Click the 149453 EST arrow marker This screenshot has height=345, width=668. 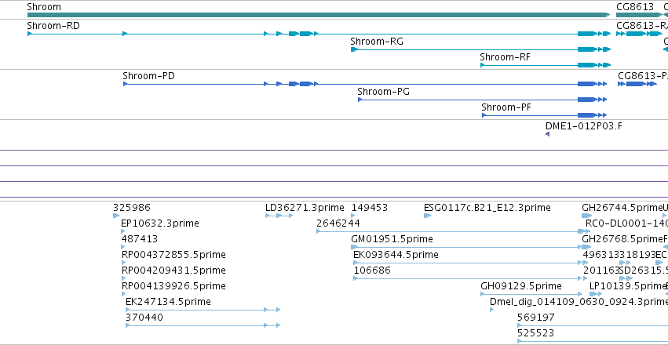point(353,216)
